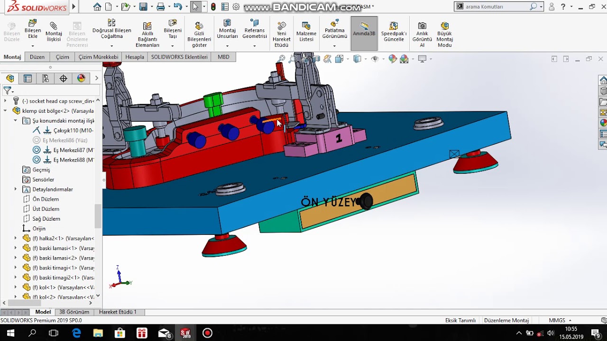Click the View Settings monitor icon
607x341 pixels.
(422, 59)
